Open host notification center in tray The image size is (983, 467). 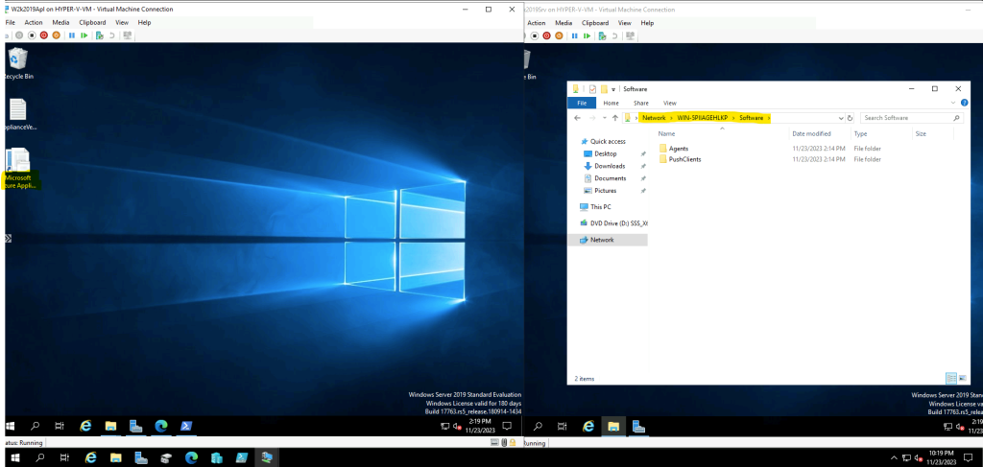point(970,457)
